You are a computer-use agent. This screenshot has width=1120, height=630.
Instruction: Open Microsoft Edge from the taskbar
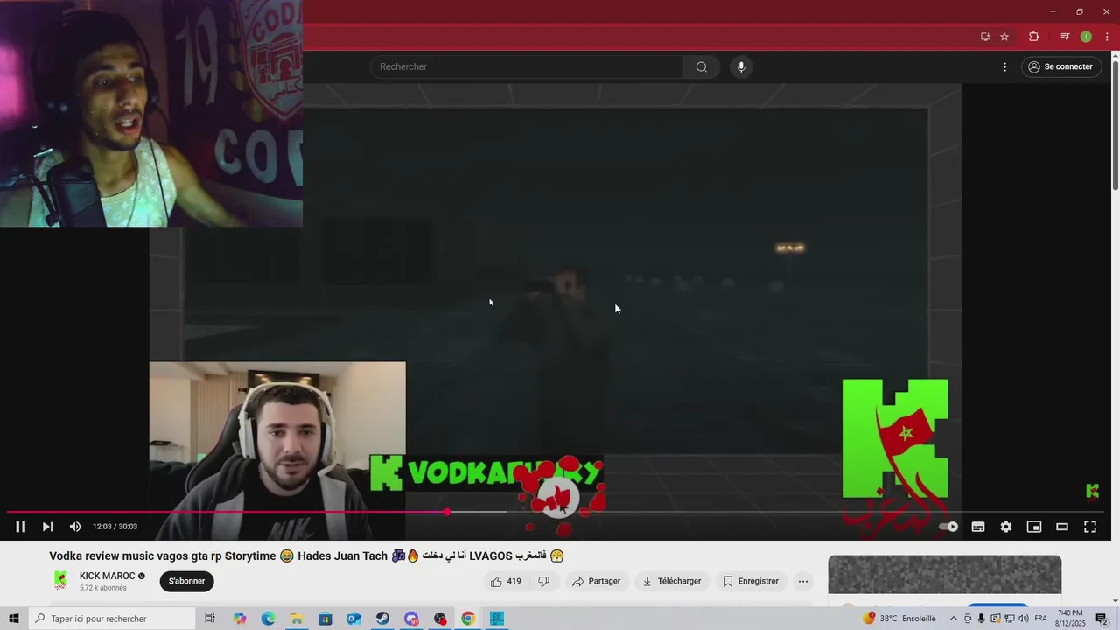(x=268, y=619)
